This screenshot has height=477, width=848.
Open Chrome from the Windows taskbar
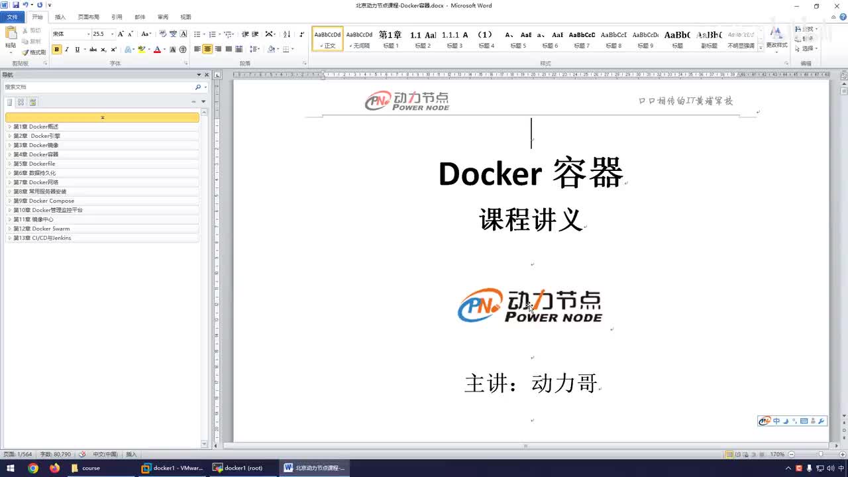[x=33, y=468]
